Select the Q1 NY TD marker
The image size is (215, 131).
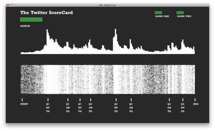point(48,100)
